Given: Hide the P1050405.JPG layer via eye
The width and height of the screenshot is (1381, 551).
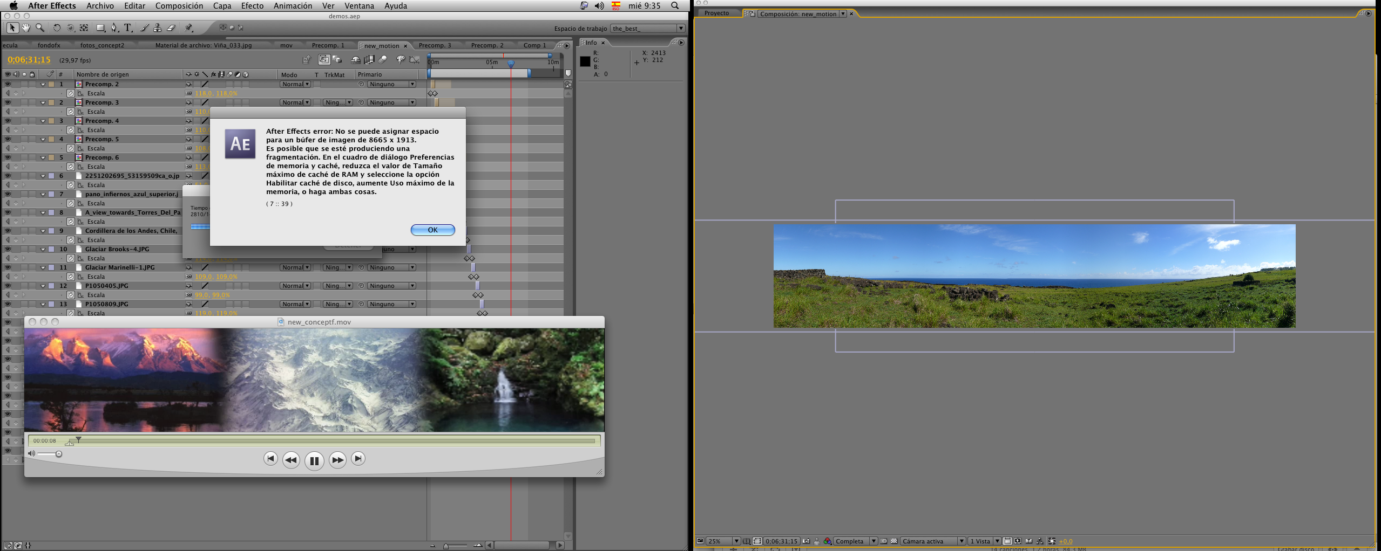Looking at the screenshot, I should (8, 286).
